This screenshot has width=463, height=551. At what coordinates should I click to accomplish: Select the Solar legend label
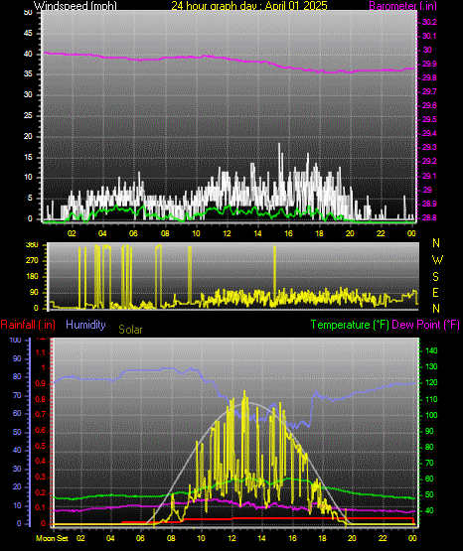[x=130, y=330]
